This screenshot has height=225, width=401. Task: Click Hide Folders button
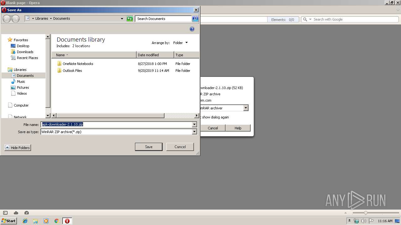[18, 148]
